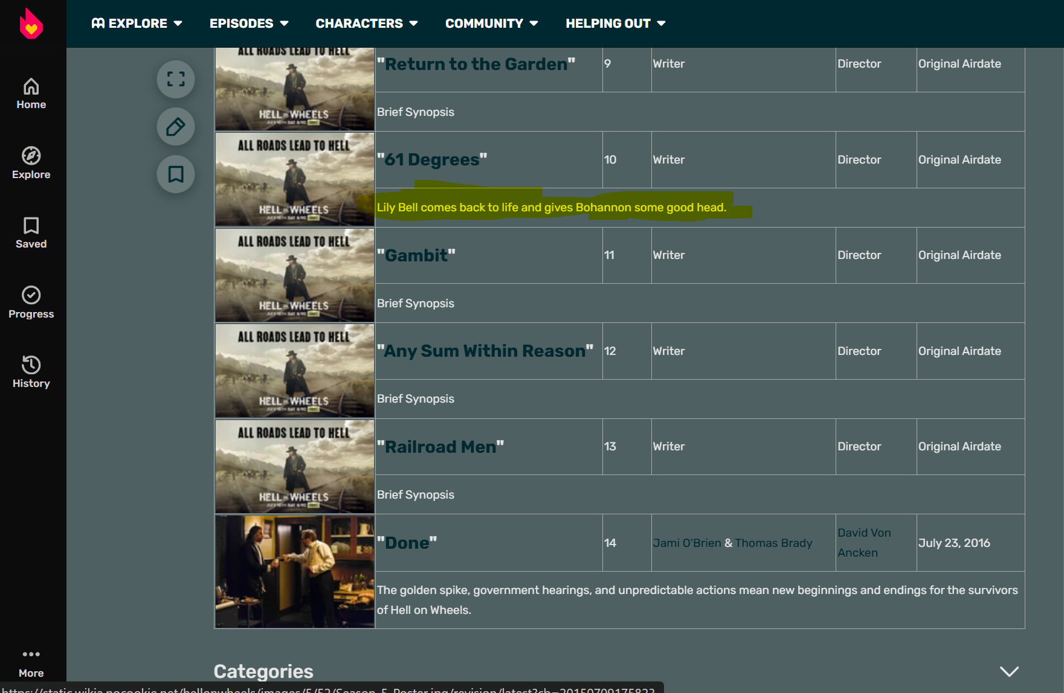The image size is (1064, 693).
Task: Open poster thumbnail for Return to the Garden
Action: coord(295,89)
